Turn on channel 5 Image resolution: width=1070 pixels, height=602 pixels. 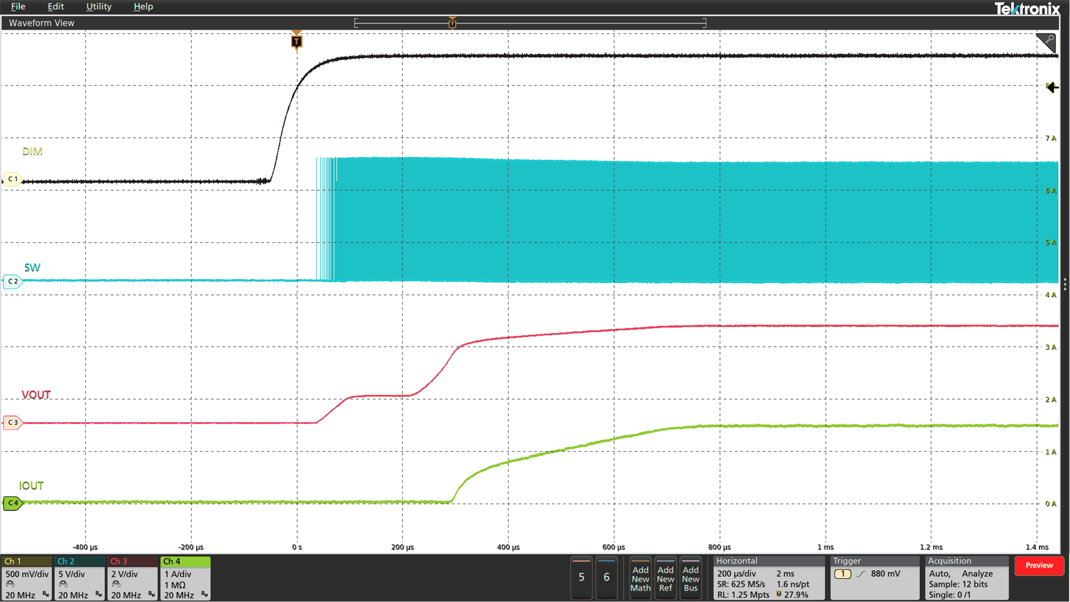pos(581,577)
